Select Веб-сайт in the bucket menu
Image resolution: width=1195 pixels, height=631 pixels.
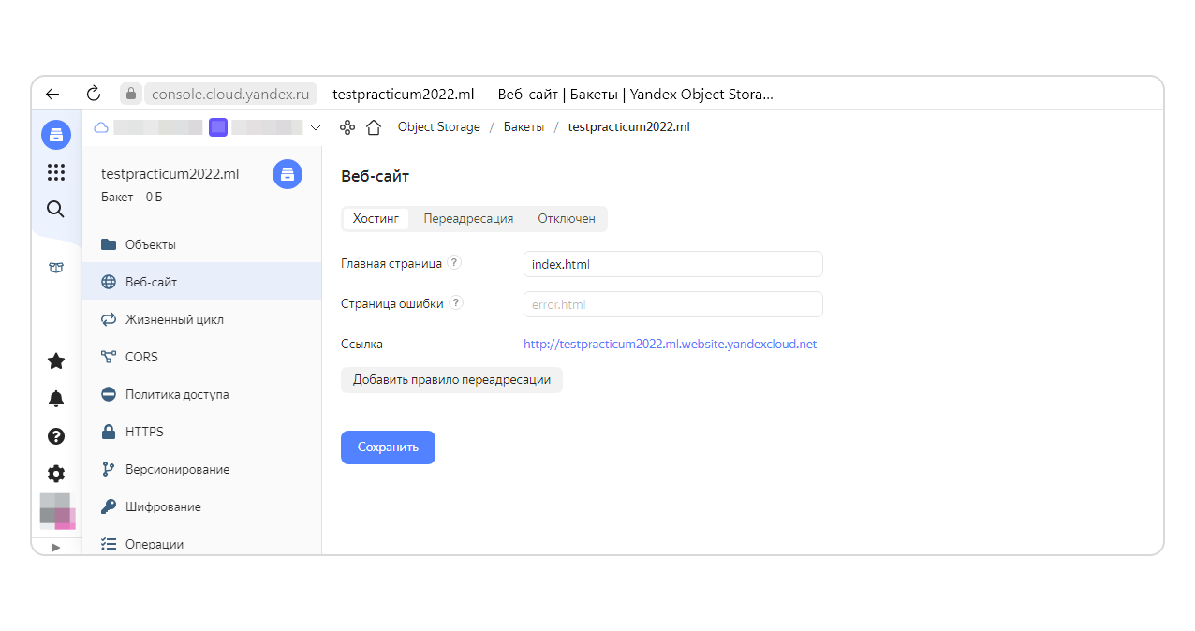pyautogui.click(x=202, y=282)
